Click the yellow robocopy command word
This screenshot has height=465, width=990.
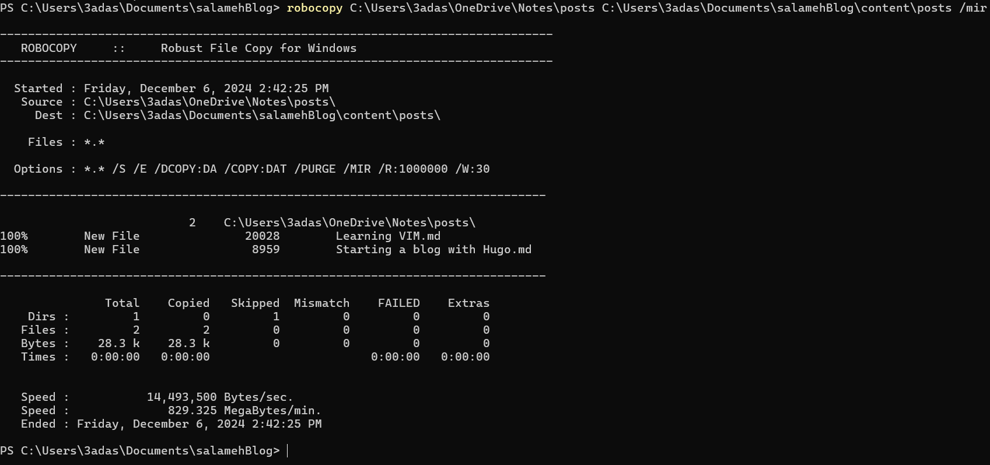314,8
